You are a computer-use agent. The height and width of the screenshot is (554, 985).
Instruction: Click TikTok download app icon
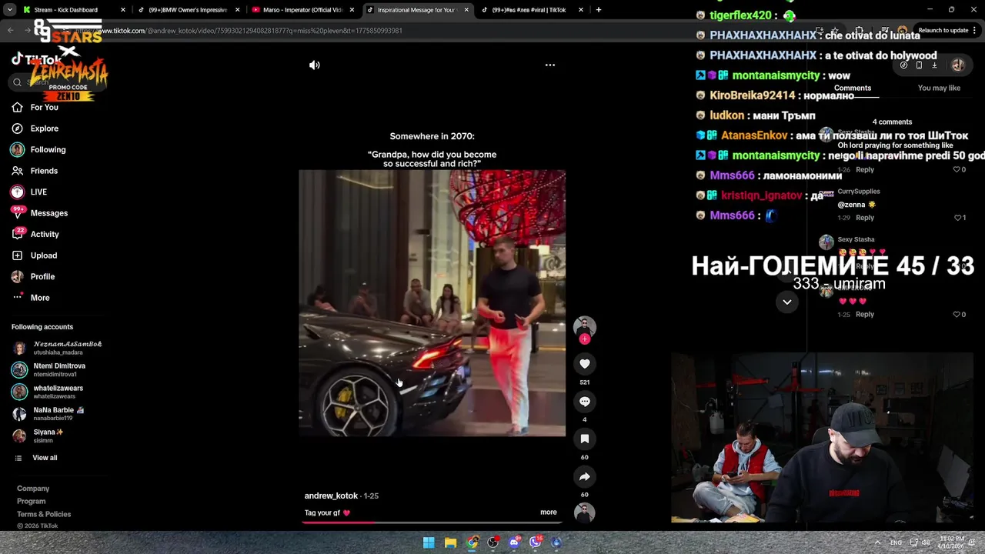pos(934,65)
